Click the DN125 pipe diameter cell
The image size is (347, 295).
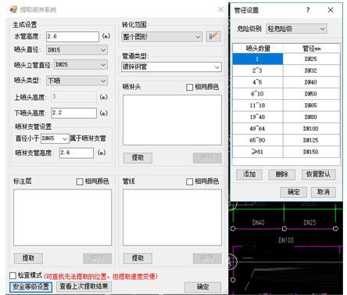(311, 140)
